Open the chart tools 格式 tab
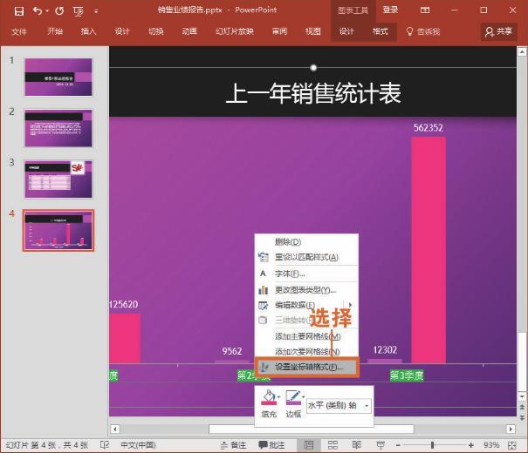The height and width of the screenshot is (453, 528). coord(381,31)
